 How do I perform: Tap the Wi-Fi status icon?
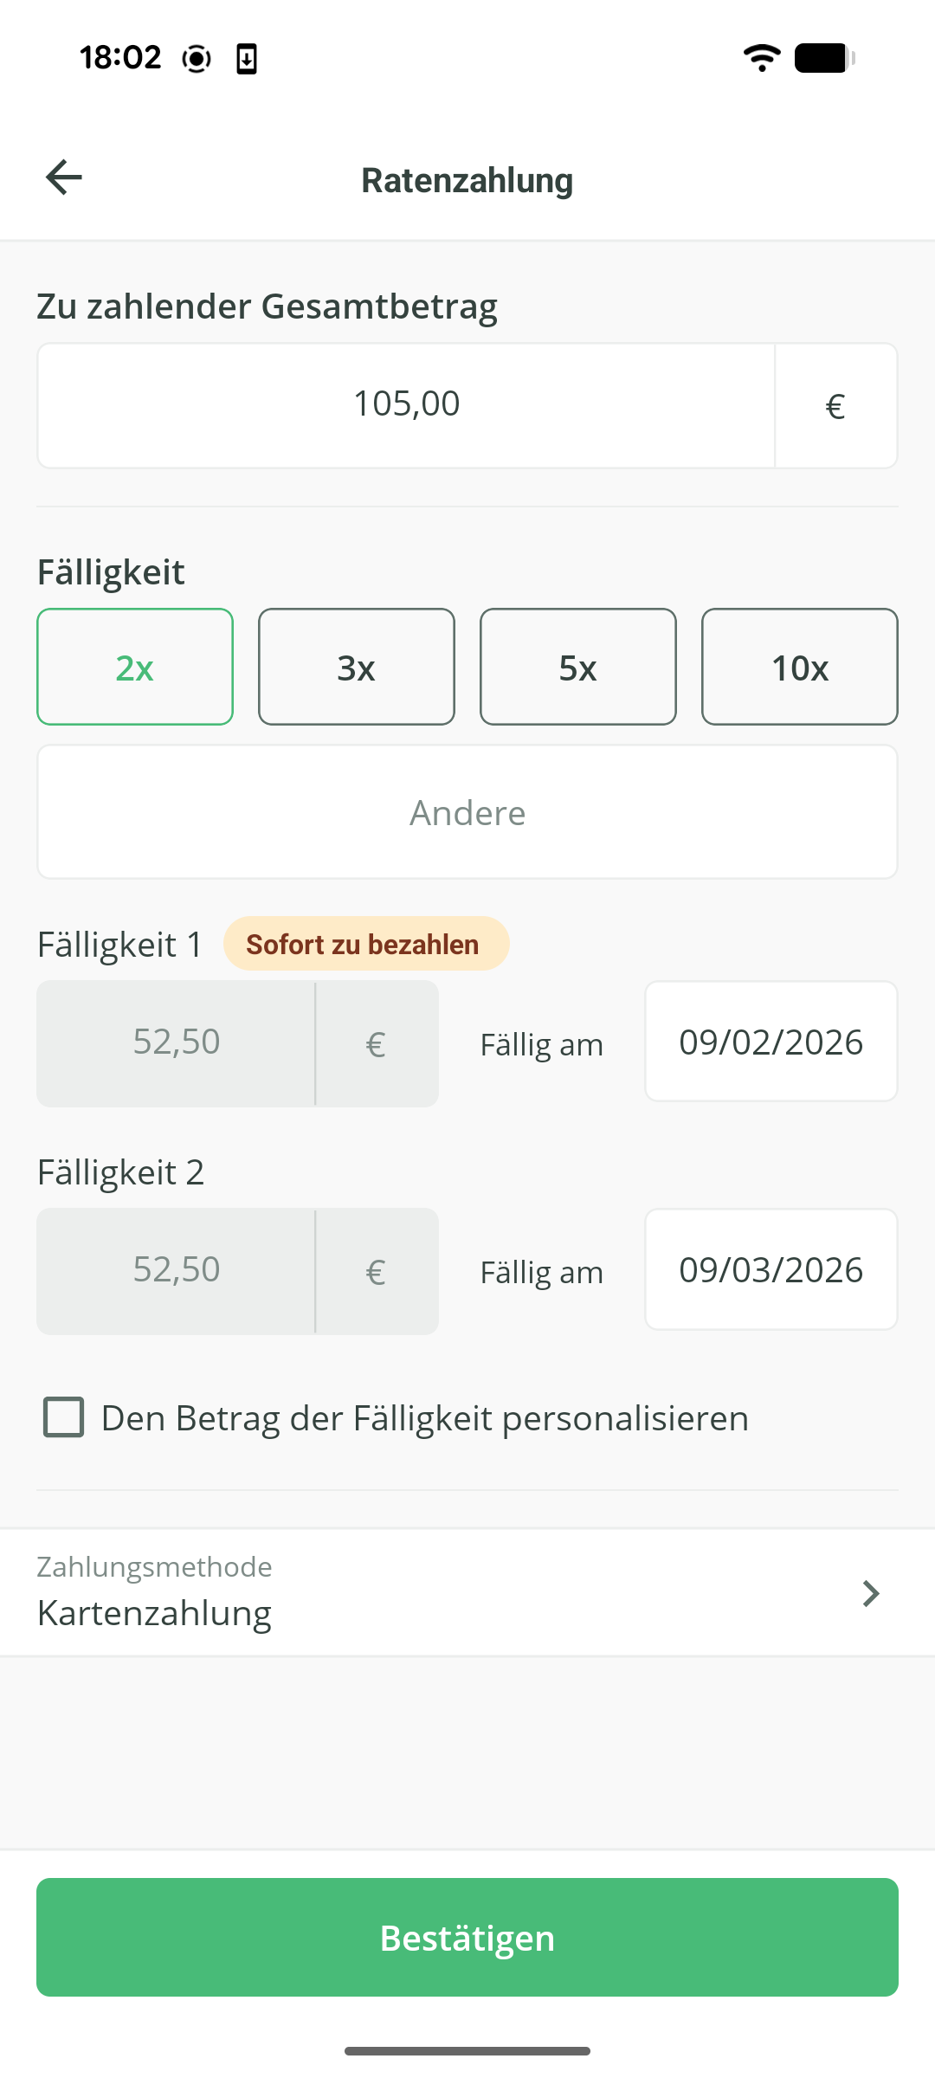pyautogui.click(x=762, y=58)
